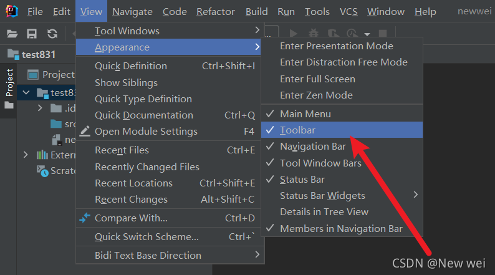
Task: Choose Open Module Settings
Action: [x=146, y=132]
